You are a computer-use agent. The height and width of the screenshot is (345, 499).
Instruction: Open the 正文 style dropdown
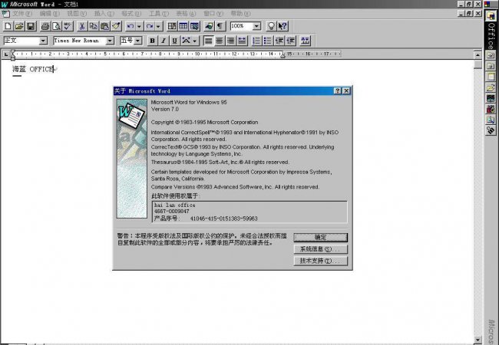43,41
